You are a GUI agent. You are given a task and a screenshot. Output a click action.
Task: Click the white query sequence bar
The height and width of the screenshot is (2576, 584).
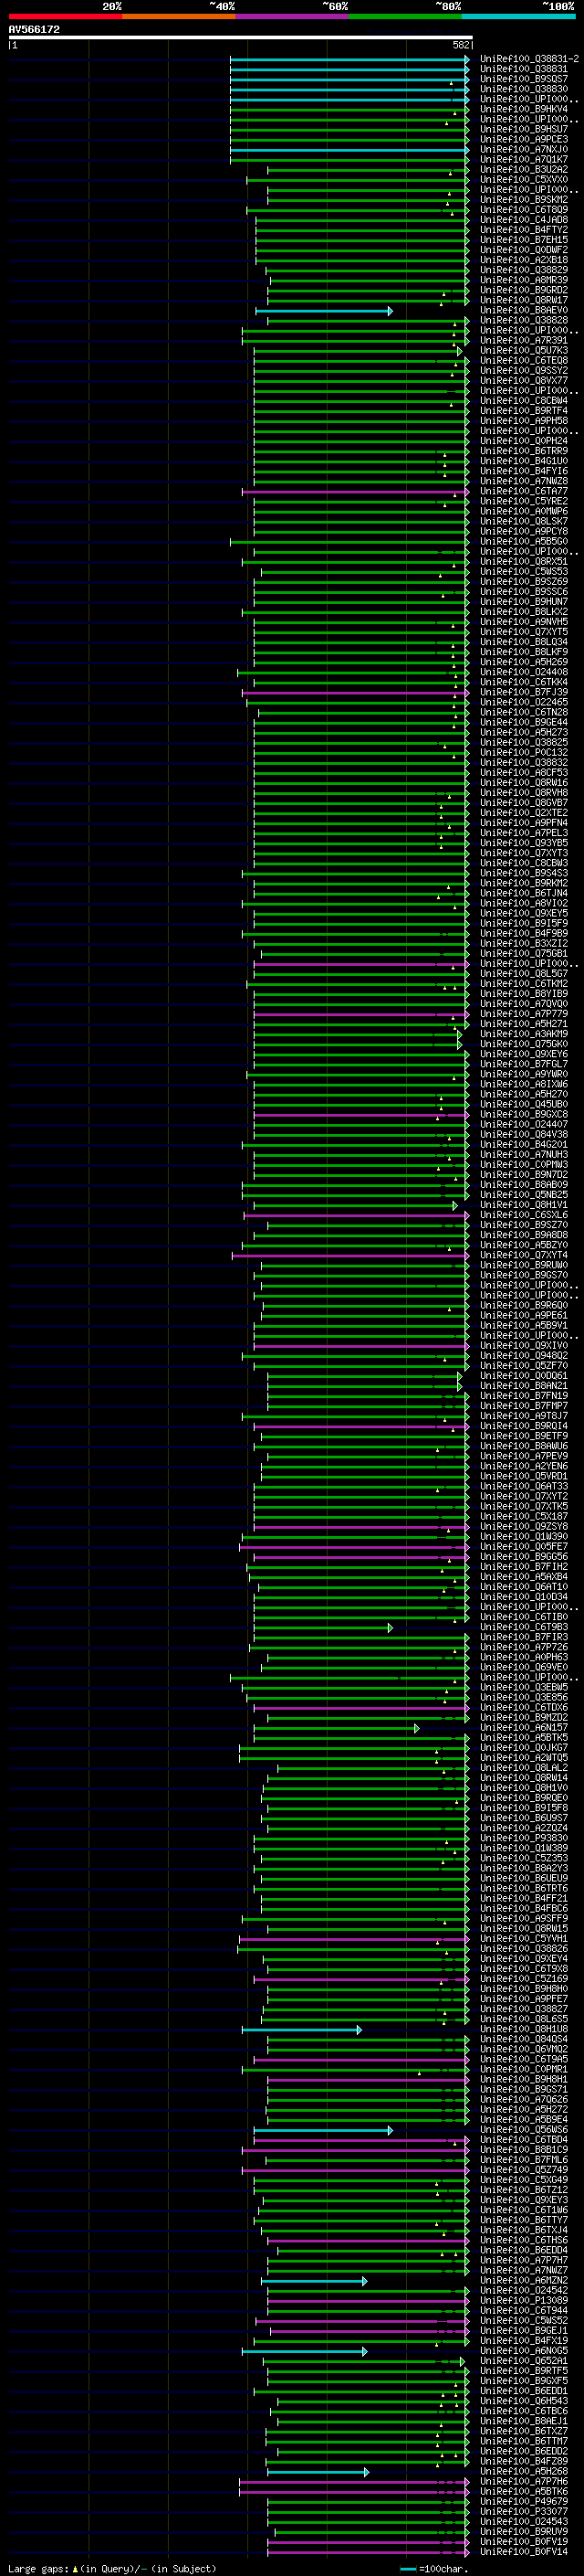point(241,38)
